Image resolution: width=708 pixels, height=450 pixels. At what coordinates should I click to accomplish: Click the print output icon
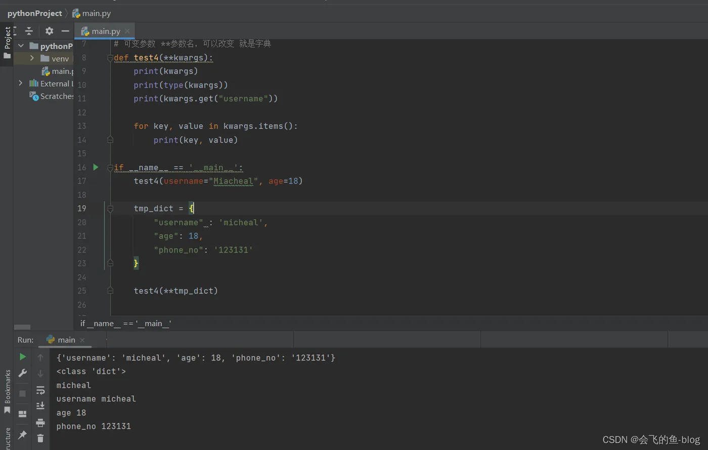coord(40,423)
